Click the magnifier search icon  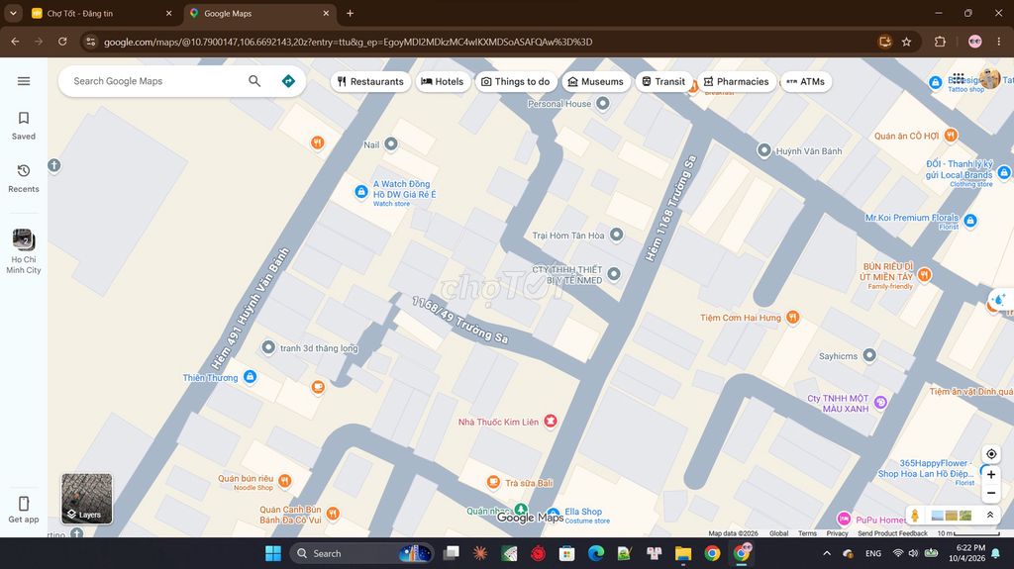click(254, 81)
